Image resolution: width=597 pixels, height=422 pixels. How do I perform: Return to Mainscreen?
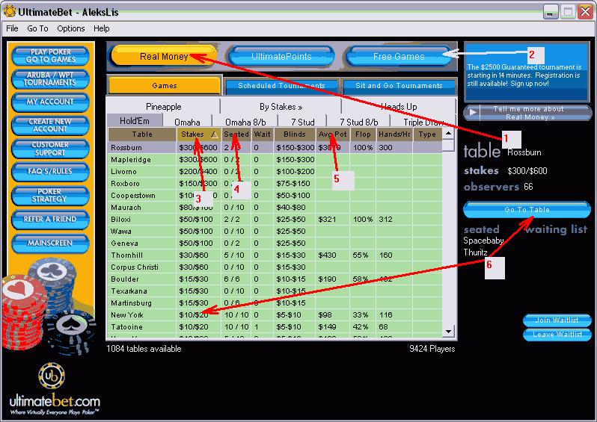[x=50, y=243]
